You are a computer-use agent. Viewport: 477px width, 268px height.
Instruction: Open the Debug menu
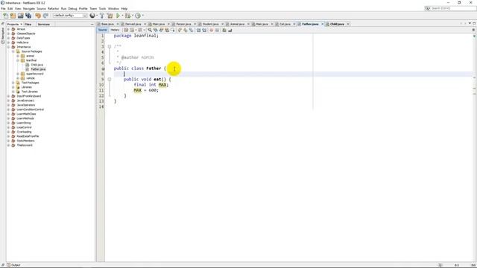pyautogui.click(x=72, y=8)
